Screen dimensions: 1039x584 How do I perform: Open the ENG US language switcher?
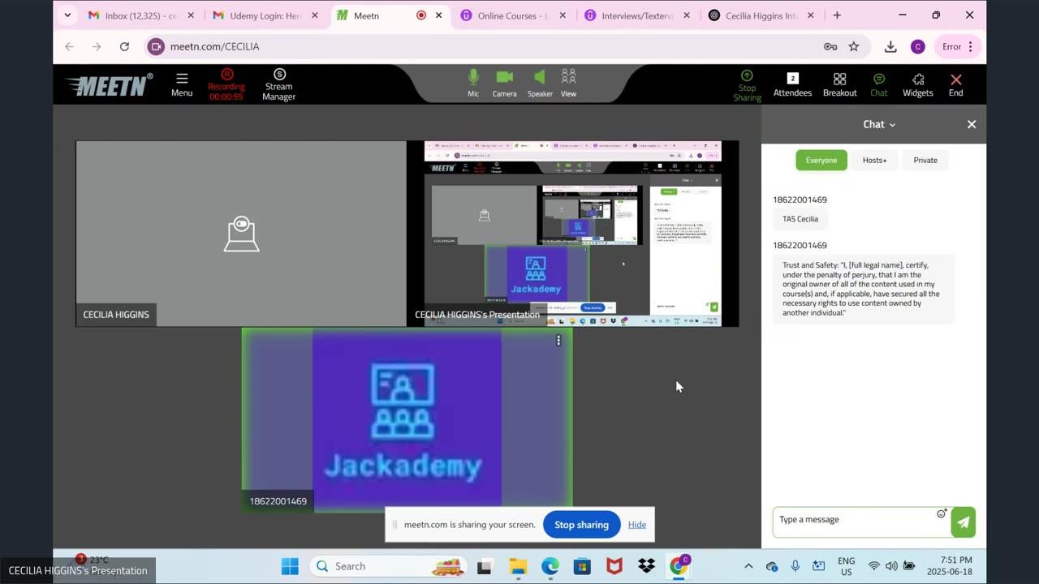coord(846,566)
